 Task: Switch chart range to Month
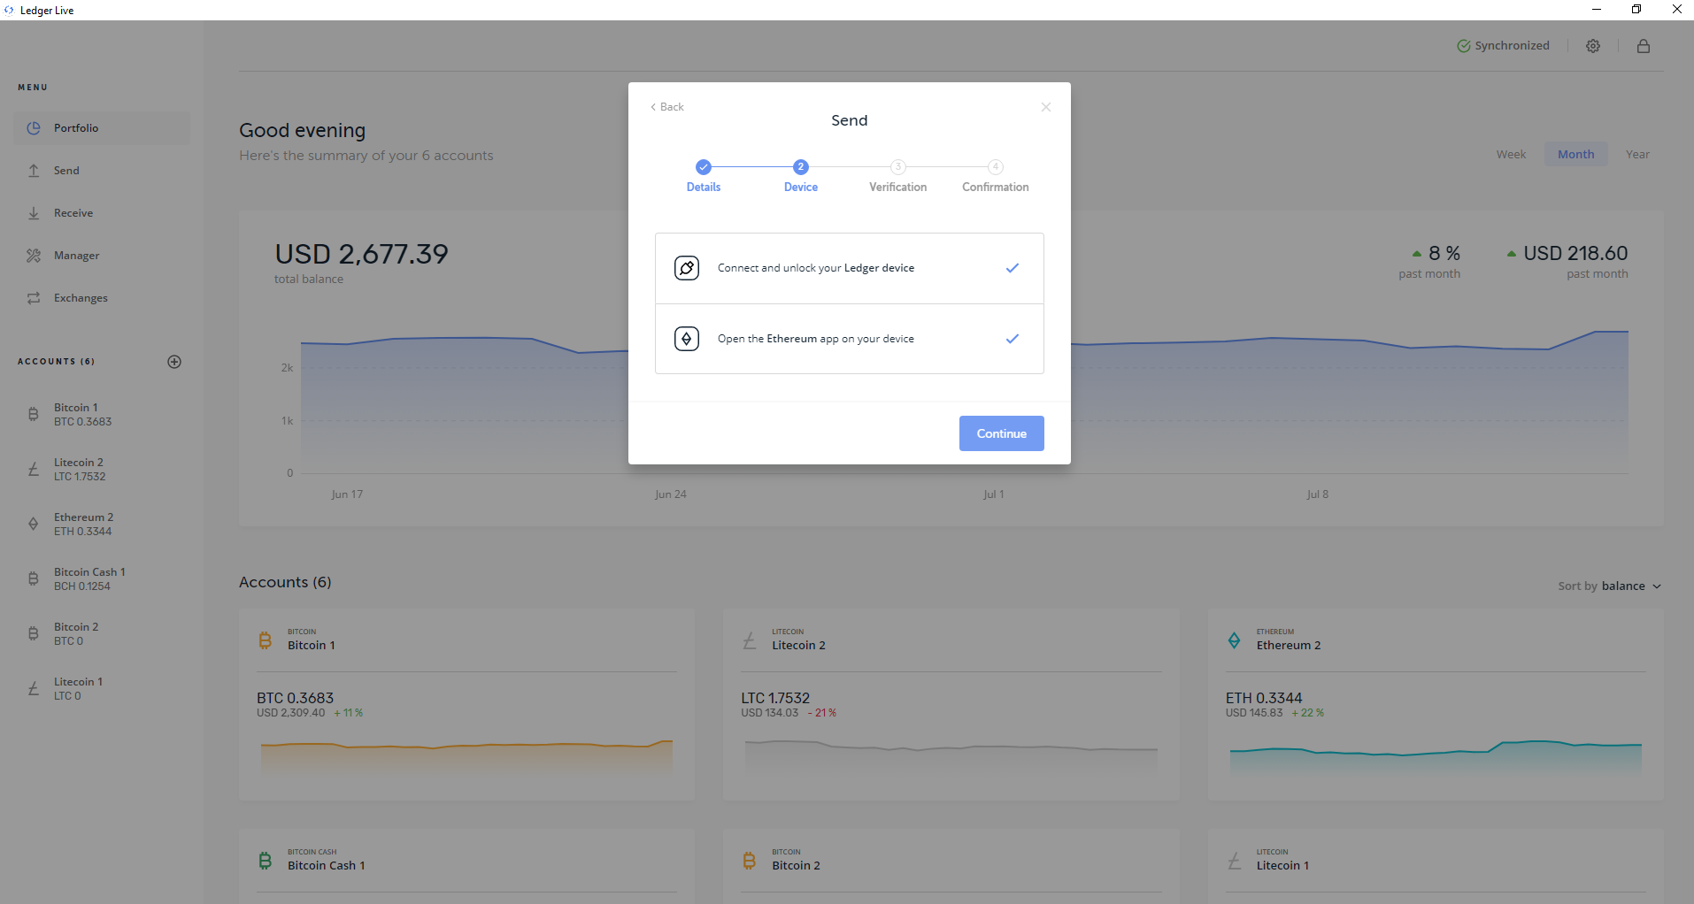point(1576,155)
